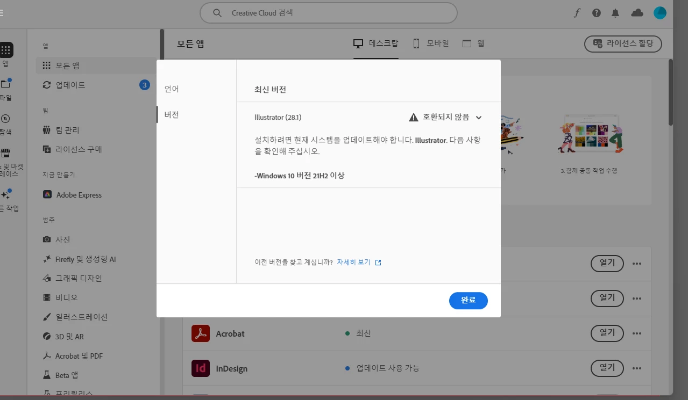Click 열기 button in second app row
Viewport: 688px width, 400px height.
coord(607,299)
